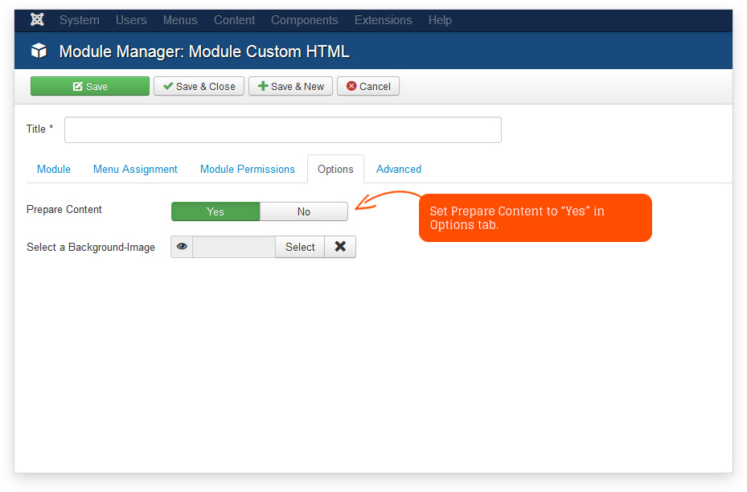Open the Help menu
747x492 pixels.
pyautogui.click(x=440, y=20)
